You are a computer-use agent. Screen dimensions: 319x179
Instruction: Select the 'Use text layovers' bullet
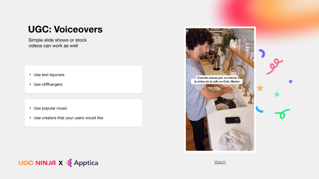click(49, 75)
